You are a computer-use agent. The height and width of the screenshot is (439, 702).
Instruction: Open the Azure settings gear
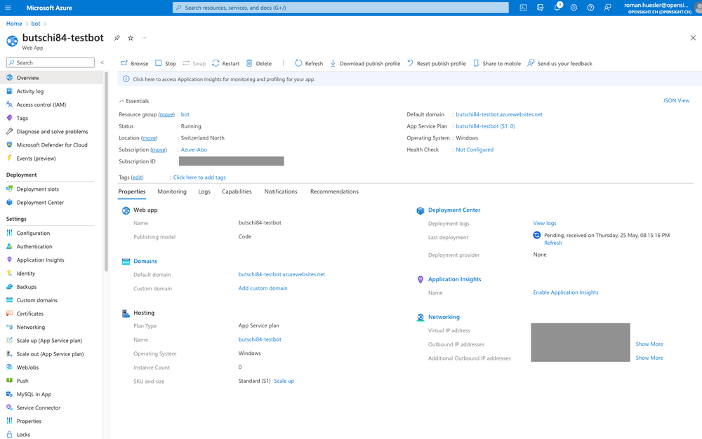coord(574,7)
